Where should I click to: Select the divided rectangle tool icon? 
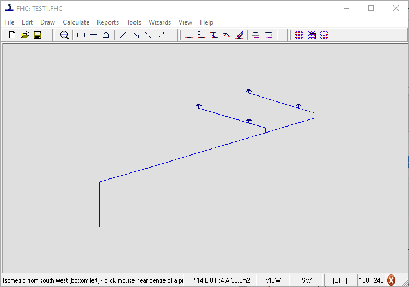[x=94, y=35]
